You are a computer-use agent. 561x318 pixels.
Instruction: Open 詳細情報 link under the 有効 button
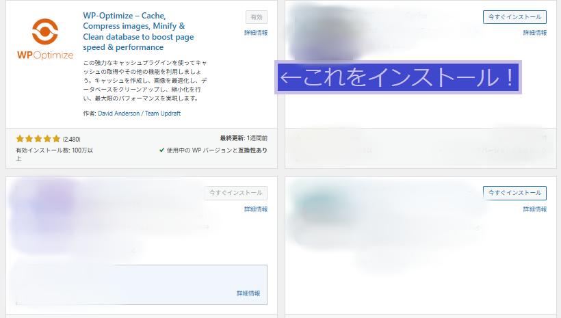point(256,33)
